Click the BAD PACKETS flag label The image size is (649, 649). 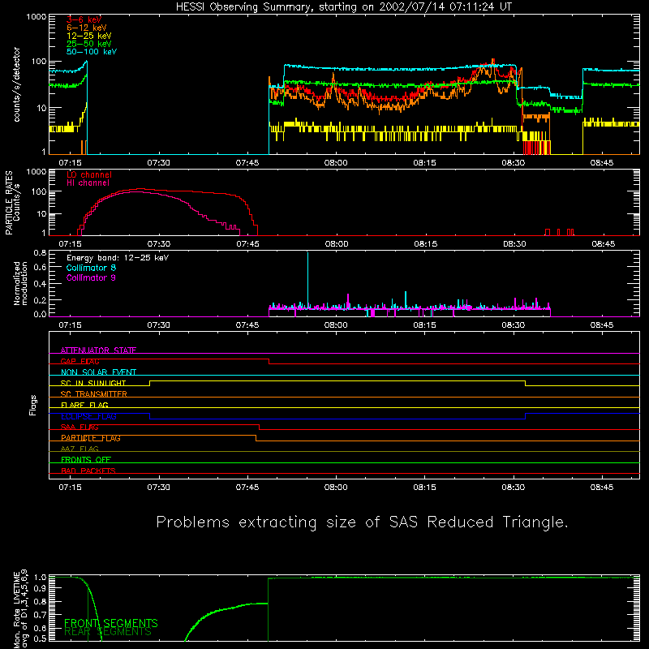click(88, 471)
